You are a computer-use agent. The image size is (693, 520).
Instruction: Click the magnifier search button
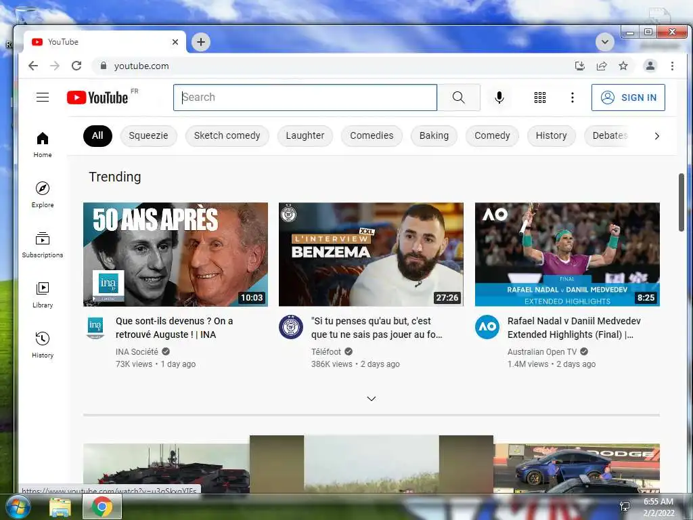coord(459,97)
